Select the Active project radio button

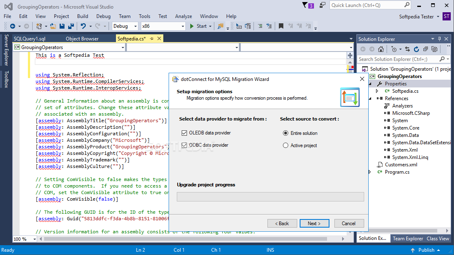(x=285, y=145)
